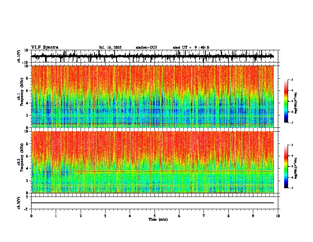
Task: Click time axis tick label '9'
Action: [x=253, y=216]
